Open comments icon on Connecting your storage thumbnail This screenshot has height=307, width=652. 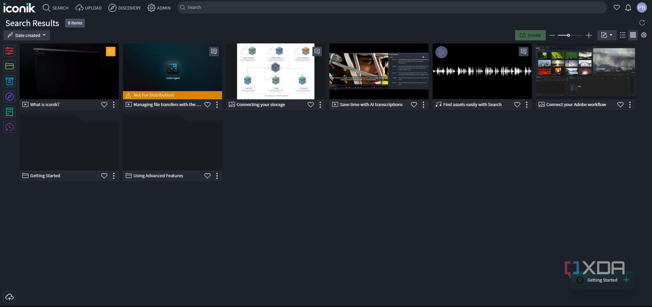pos(317,51)
